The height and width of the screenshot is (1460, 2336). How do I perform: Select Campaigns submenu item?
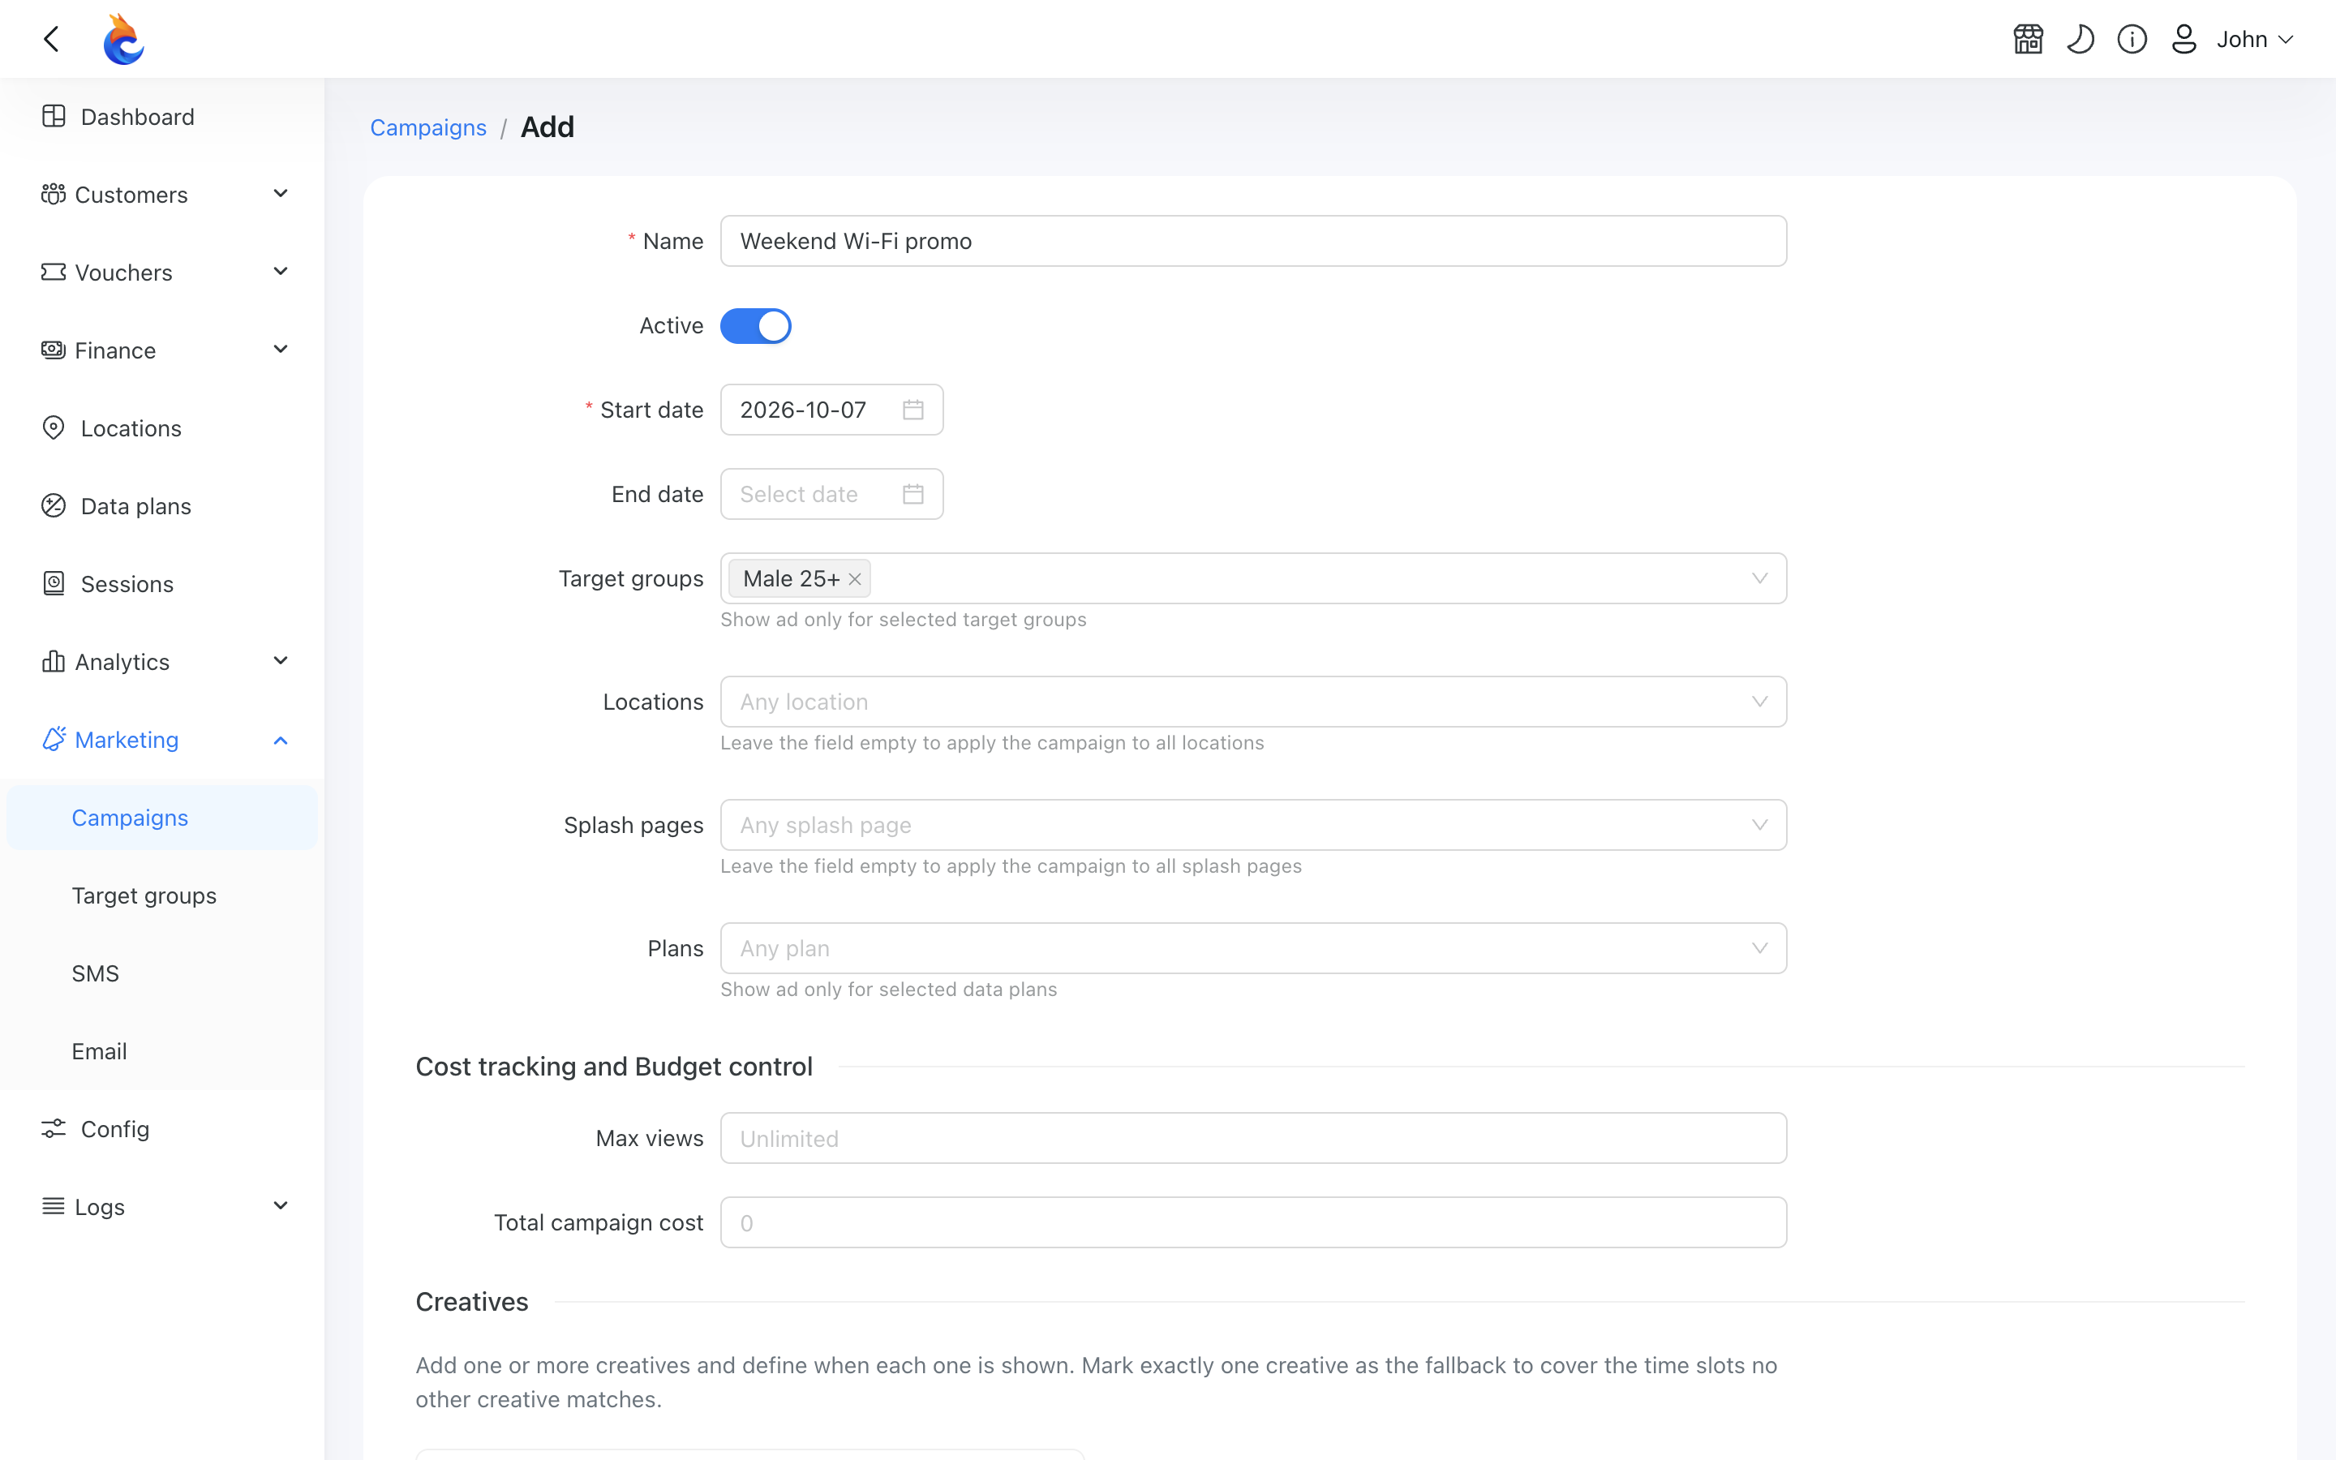coord(162,818)
